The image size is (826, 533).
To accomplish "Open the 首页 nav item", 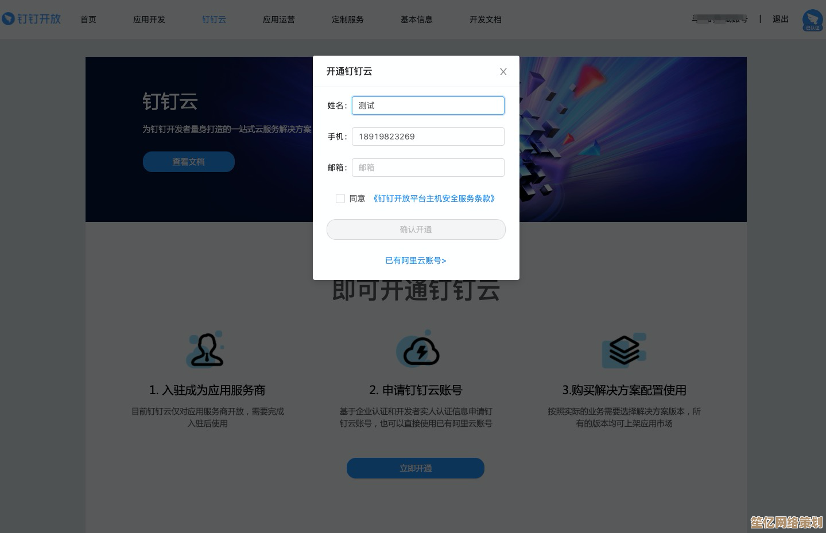I will point(88,20).
